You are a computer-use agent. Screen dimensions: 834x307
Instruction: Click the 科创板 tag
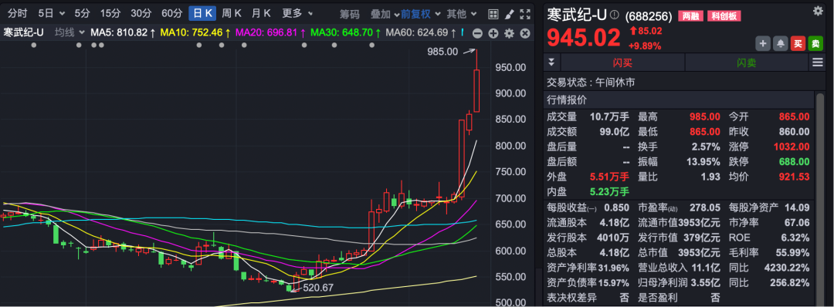[x=724, y=16]
